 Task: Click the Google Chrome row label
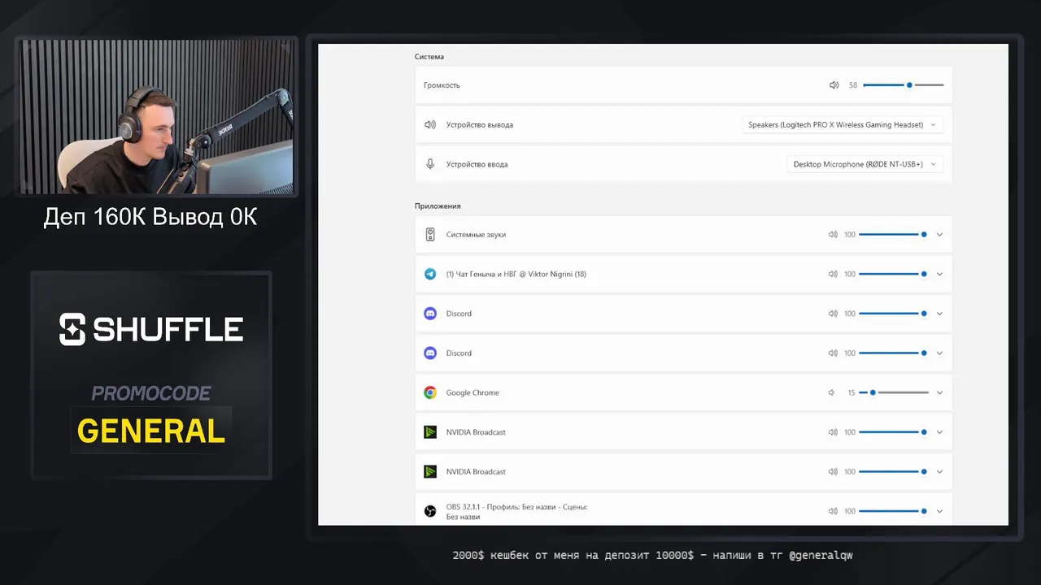473,392
